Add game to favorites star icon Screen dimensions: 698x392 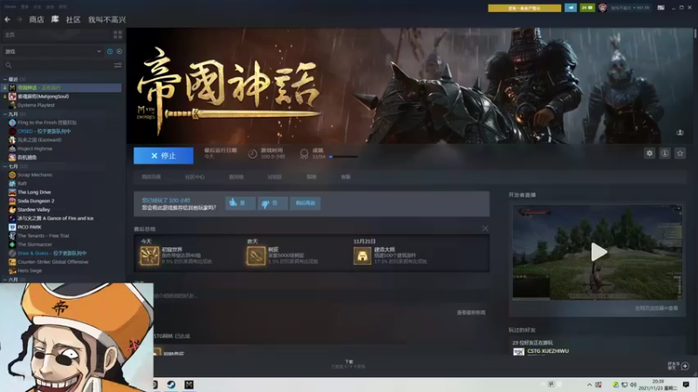pyautogui.click(x=680, y=153)
